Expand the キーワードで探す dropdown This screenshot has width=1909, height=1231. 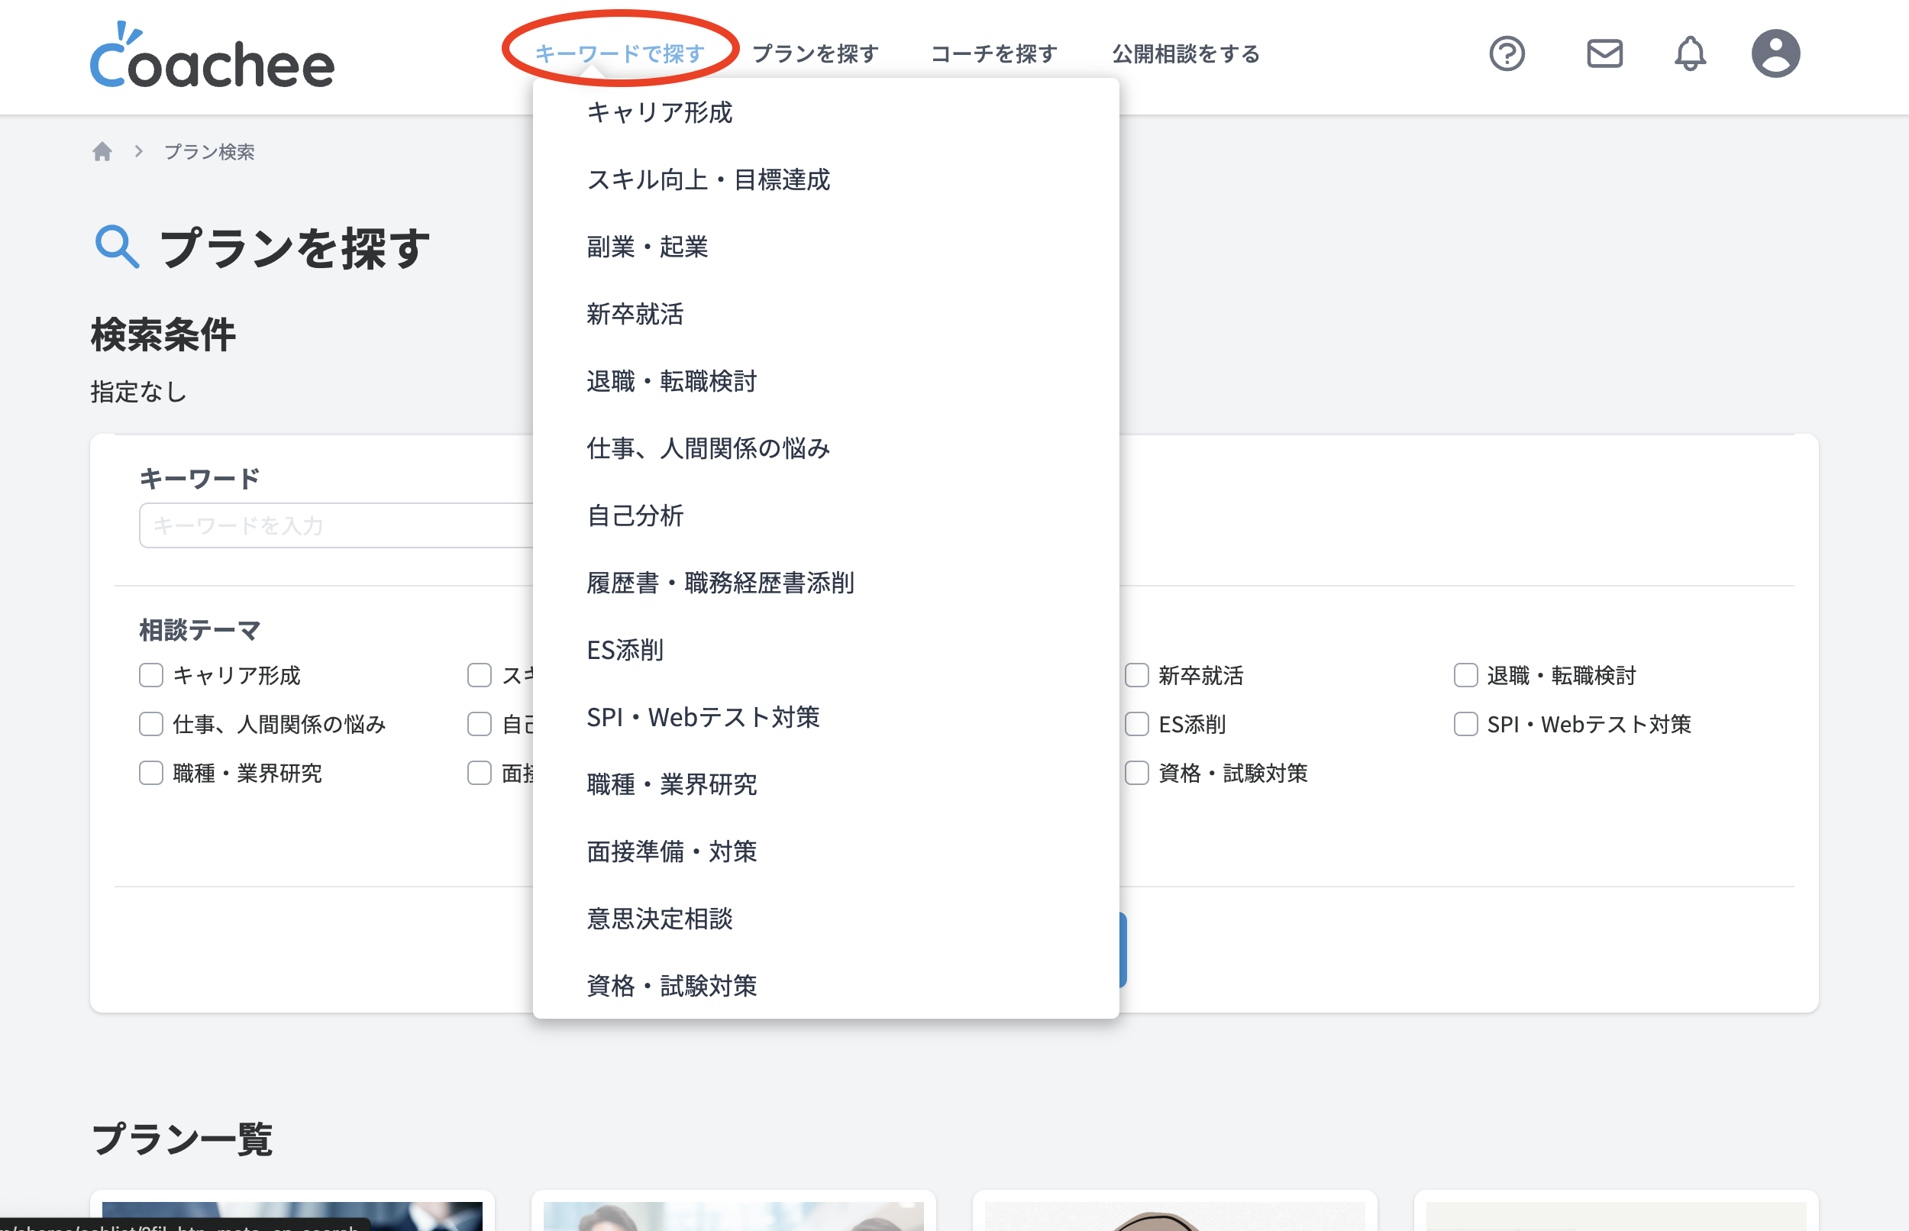pos(619,54)
